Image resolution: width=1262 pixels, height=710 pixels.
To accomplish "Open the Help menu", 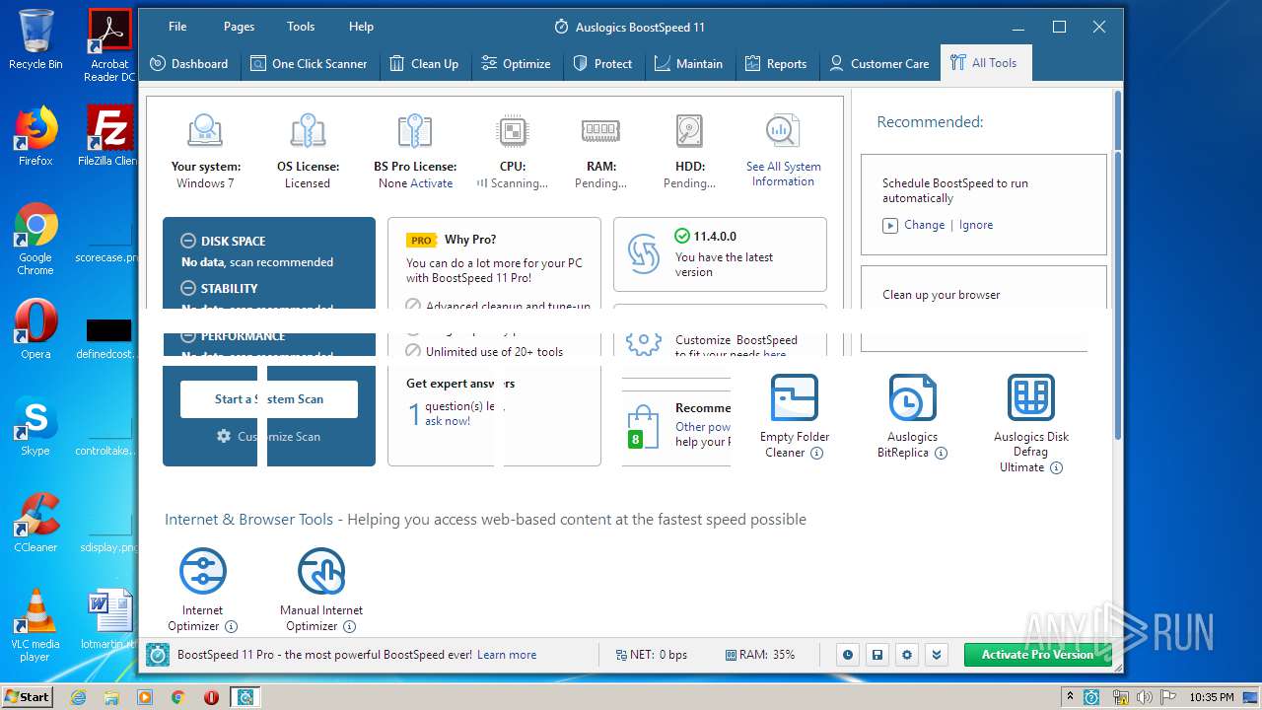I will tap(361, 27).
